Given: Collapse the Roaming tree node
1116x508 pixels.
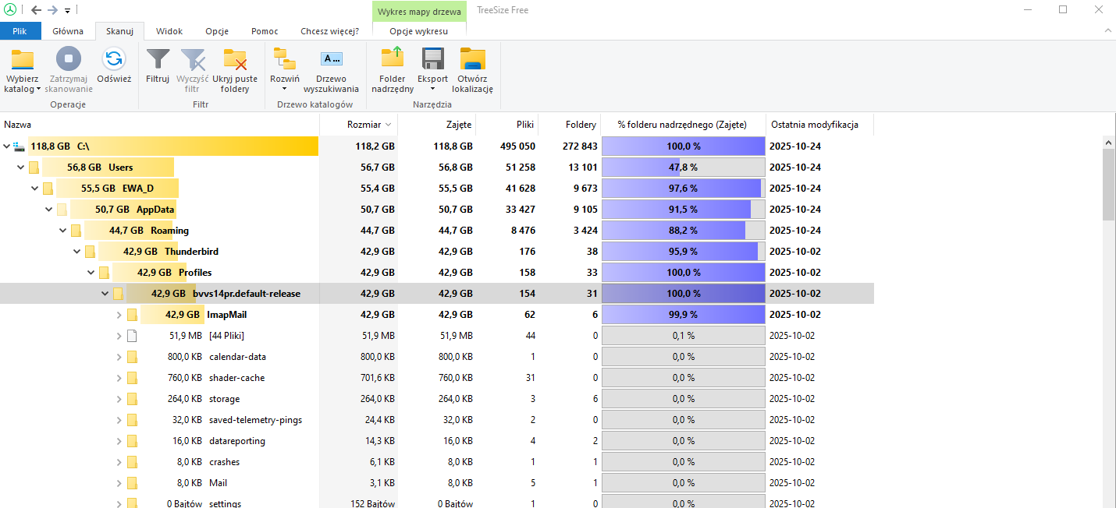Looking at the screenshot, I should [63, 230].
